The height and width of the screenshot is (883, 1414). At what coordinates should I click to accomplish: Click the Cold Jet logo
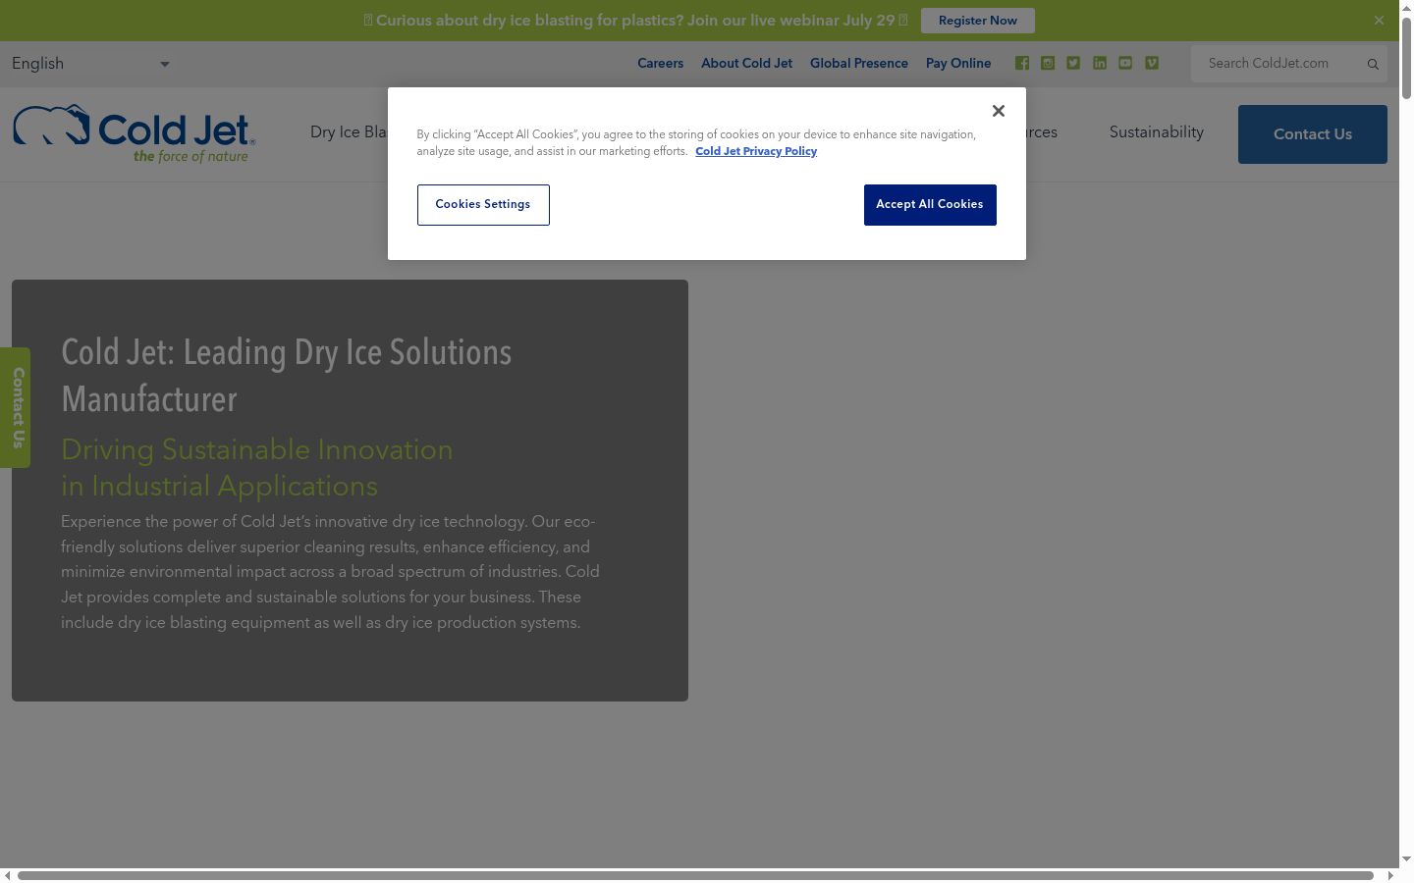(134, 133)
